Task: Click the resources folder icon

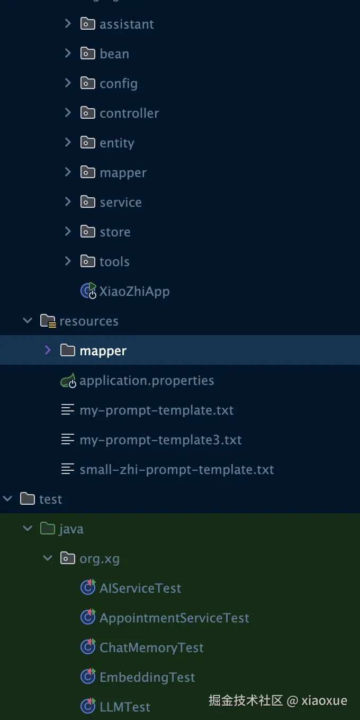Action: tap(48, 321)
